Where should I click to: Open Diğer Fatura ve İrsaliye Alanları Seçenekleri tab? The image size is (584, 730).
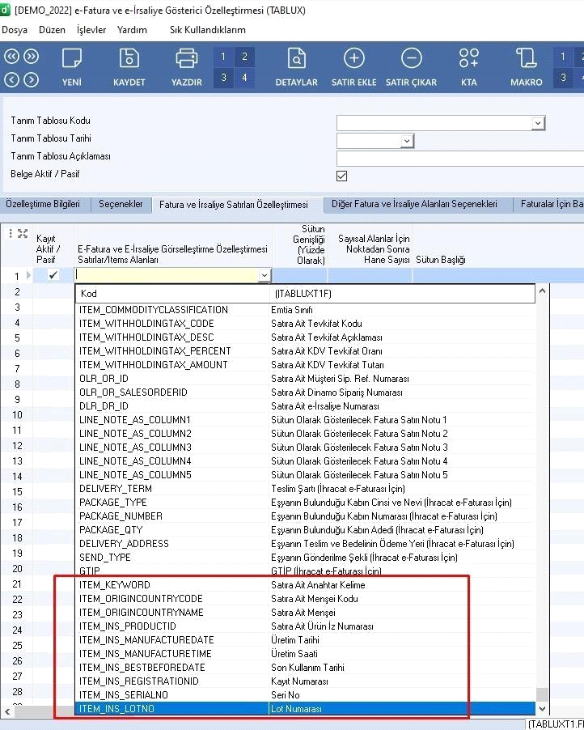pyautogui.click(x=416, y=205)
